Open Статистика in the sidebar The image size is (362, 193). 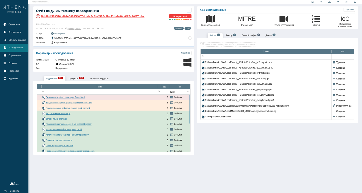tap(14, 24)
